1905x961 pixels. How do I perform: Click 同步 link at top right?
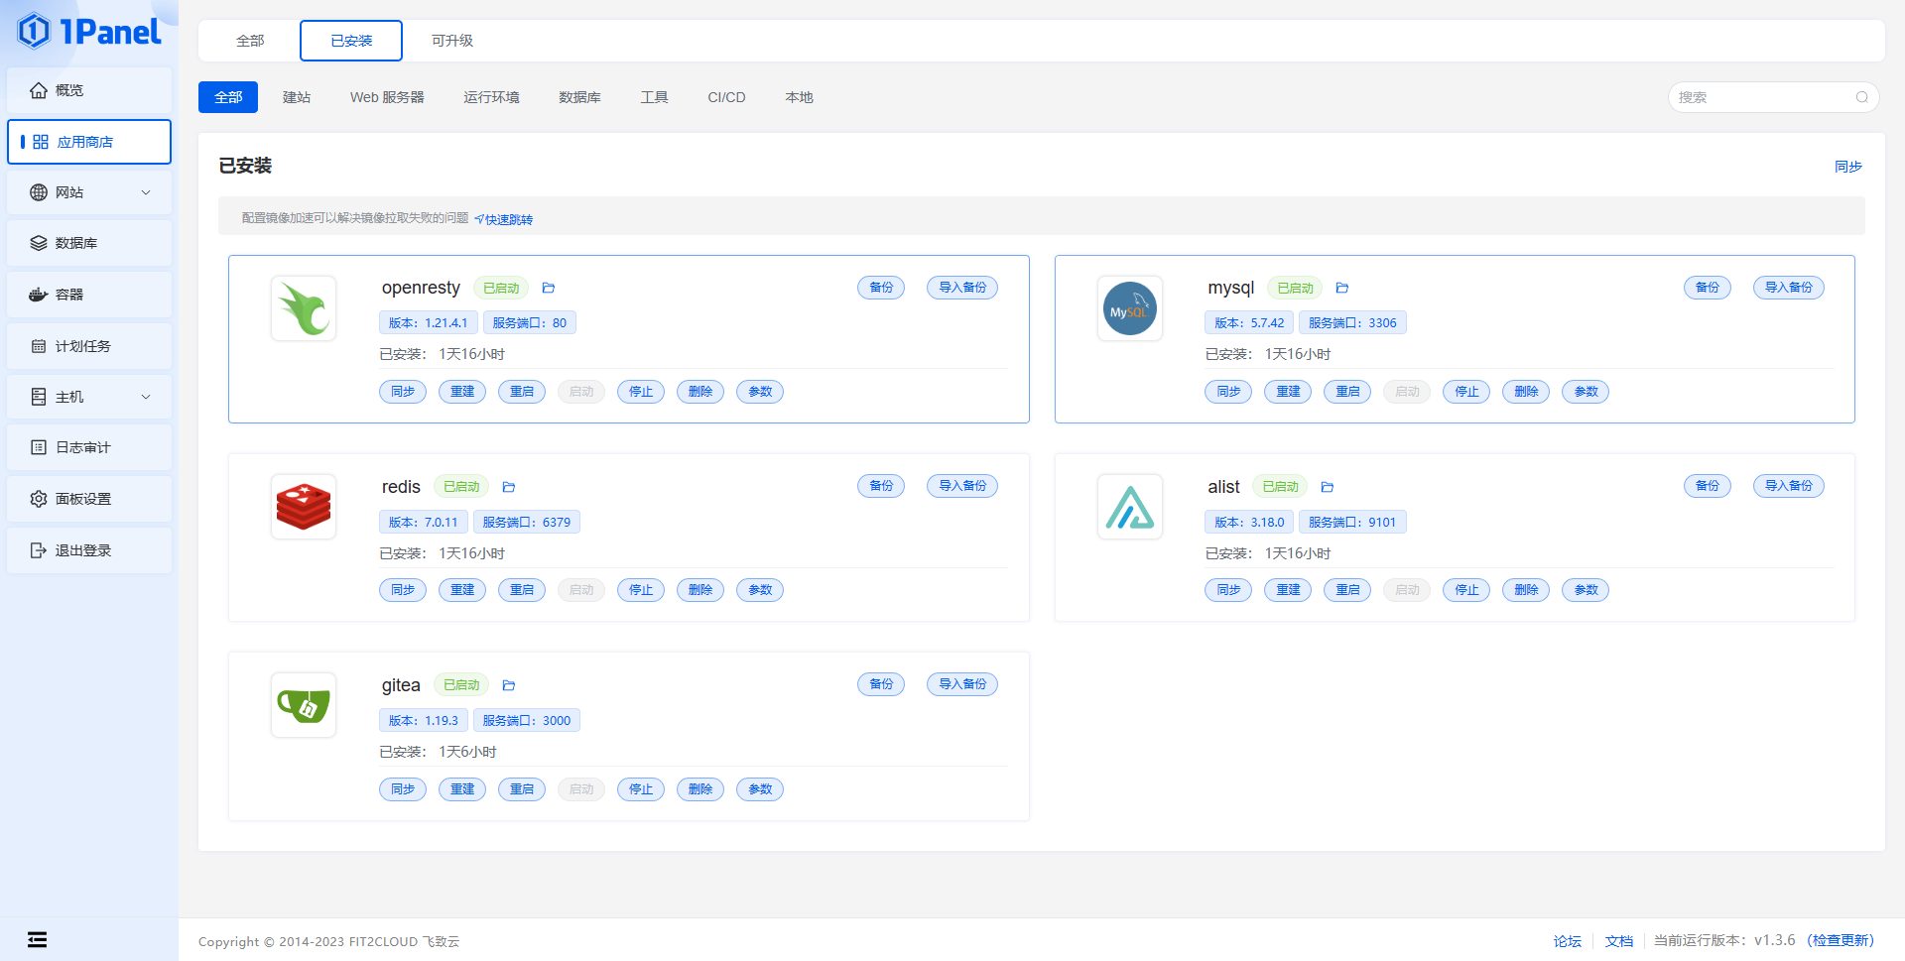click(1847, 167)
